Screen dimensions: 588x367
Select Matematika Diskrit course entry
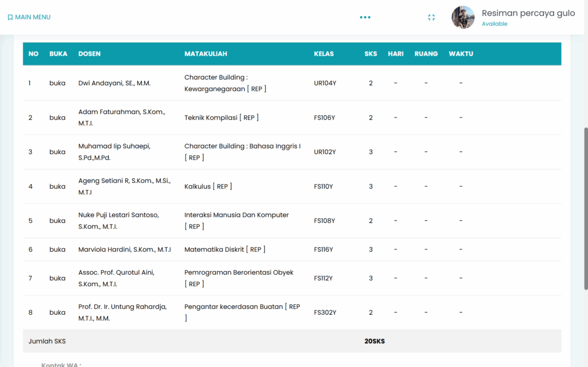coord(225,249)
